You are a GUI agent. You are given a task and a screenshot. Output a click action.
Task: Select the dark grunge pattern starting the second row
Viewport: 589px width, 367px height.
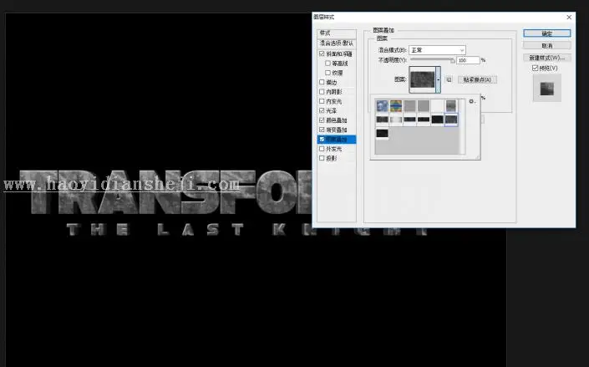tap(382, 120)
